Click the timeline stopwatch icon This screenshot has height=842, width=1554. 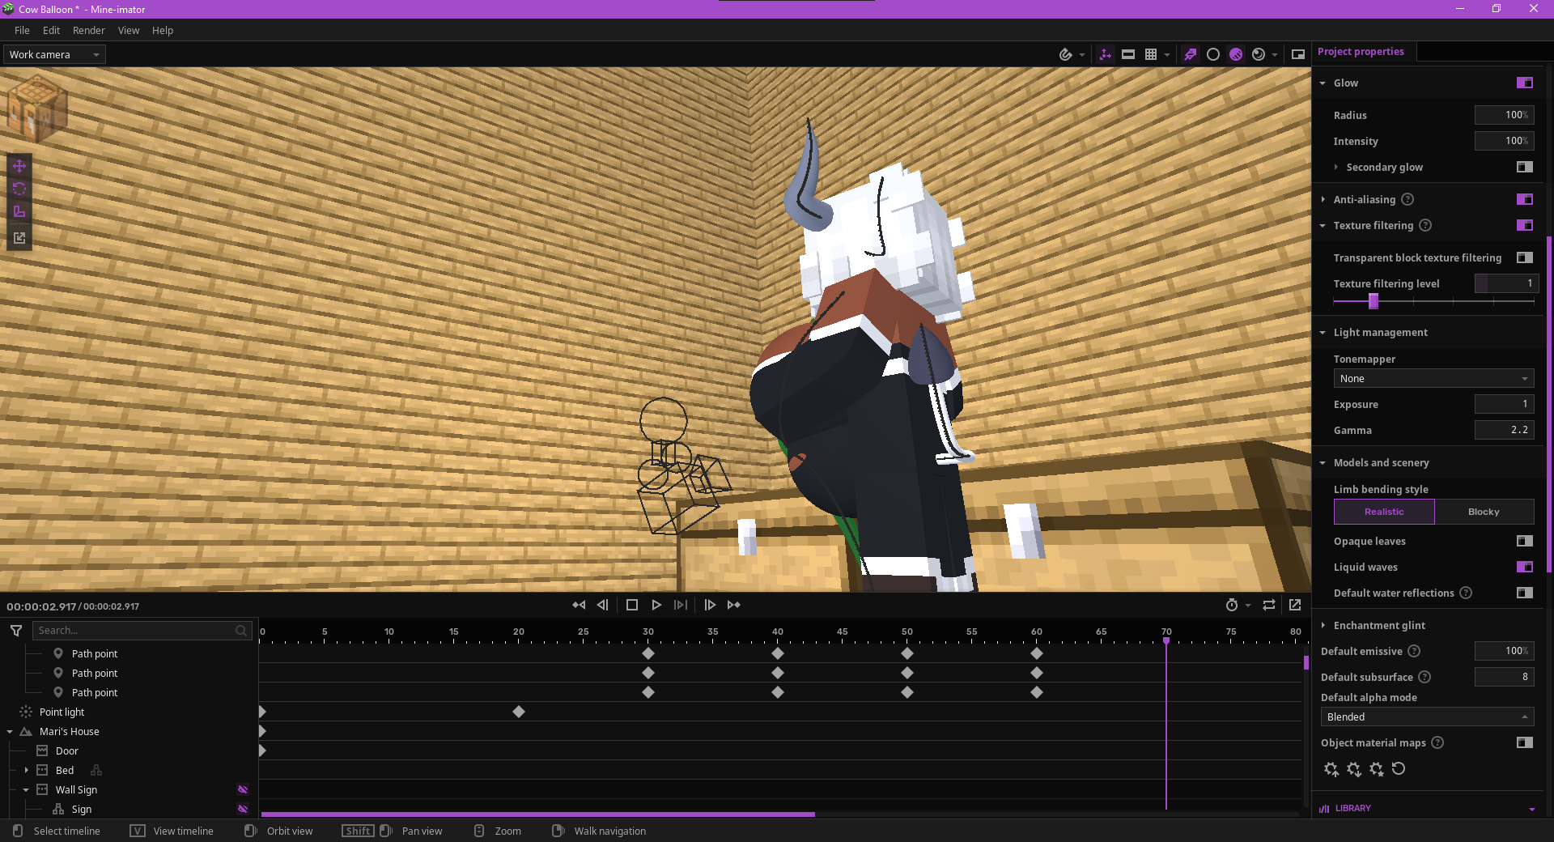click(1232, 605)
